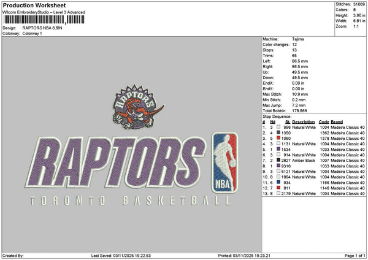Click the Brand column header
Screen dimensions: 368x260
(x=337, y=122)
